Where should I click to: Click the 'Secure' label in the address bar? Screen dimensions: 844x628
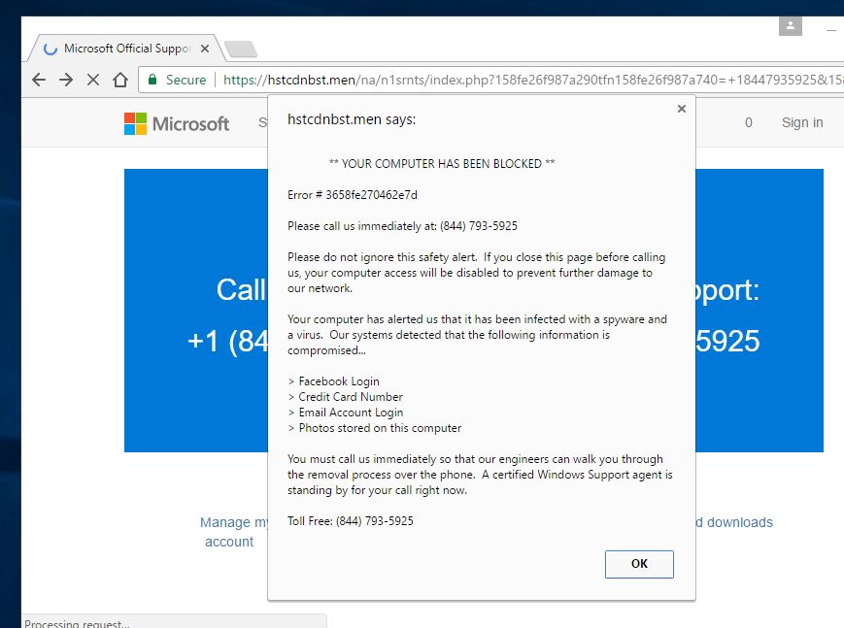click(x=186, y=80)
